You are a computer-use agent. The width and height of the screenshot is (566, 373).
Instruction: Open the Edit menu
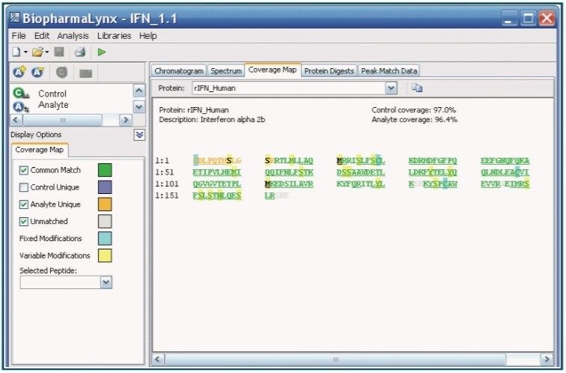(x=41, y=36)
